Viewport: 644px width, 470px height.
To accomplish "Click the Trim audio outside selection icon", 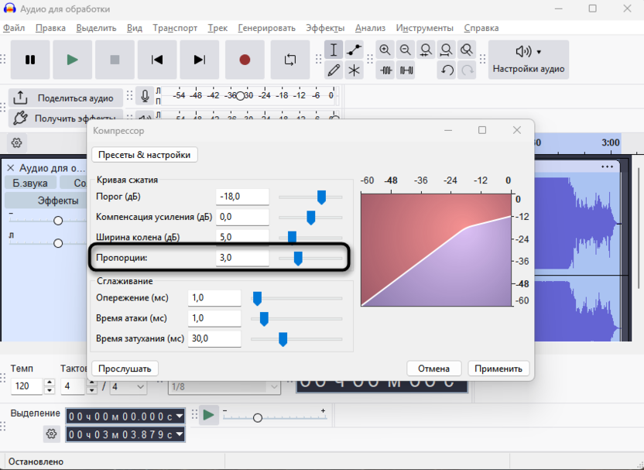I will pos(385,70).
